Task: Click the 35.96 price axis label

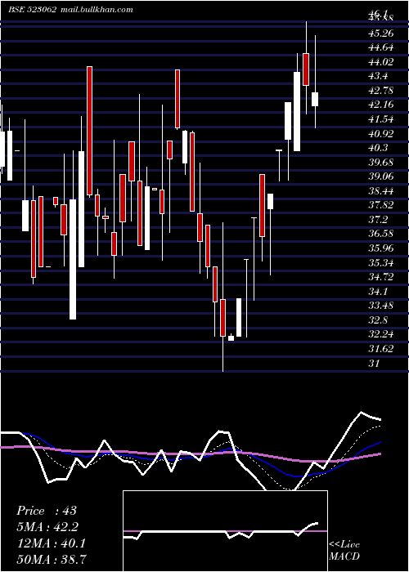Action: click(381, 248)
